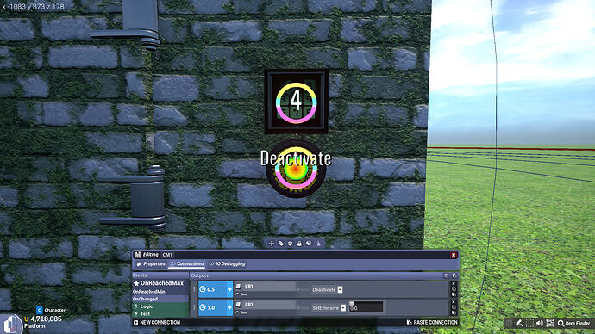Viewport: 595px width, 334px height.
Task: Click the bottom icon on the Deactivate row
Action: (x=454, y=294)
